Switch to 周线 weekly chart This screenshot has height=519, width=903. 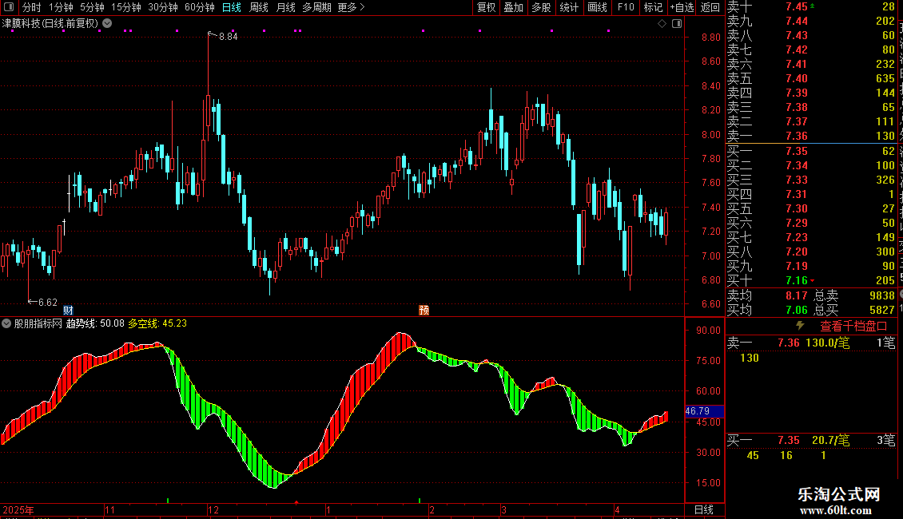click(x=259, y=7)
